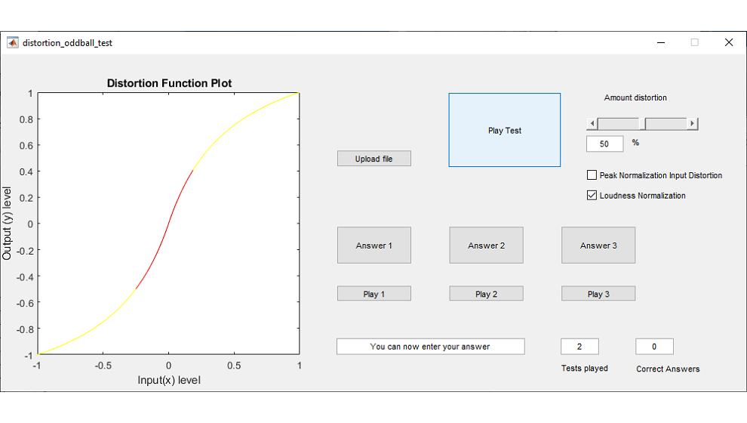Choose Answer 3
This screenshot has width=747, height=423.
[598, 245]
